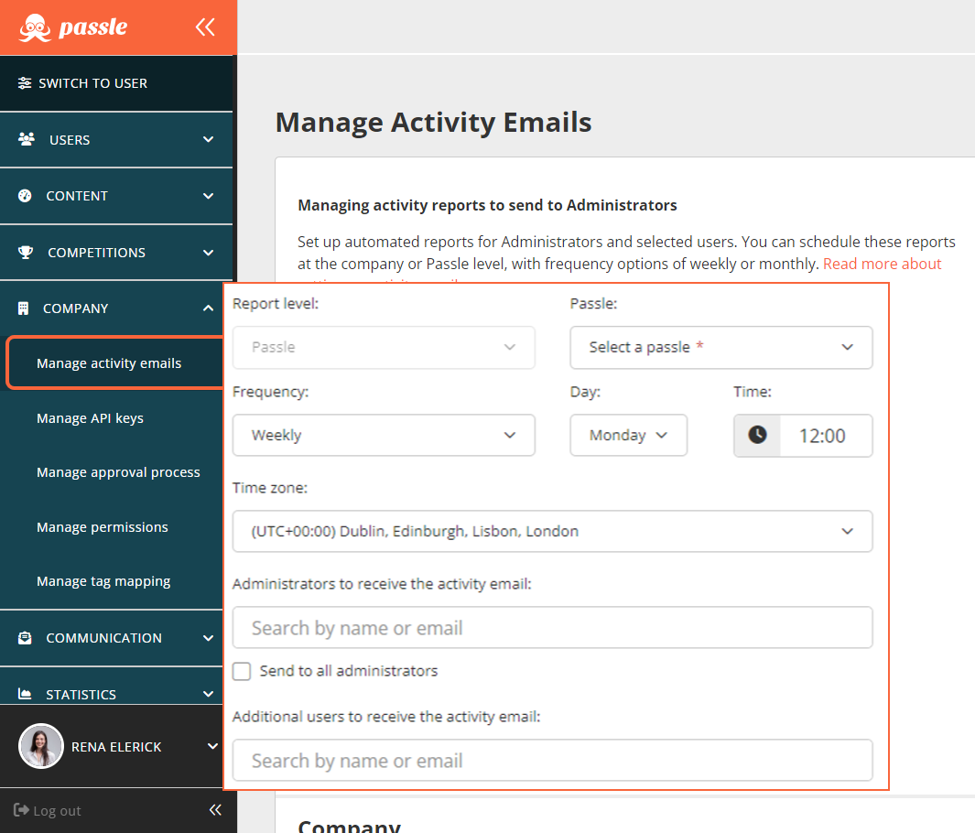Screen dimensions: 975x833
Task: Open Manage permissions page
Action: click(103, 527)
